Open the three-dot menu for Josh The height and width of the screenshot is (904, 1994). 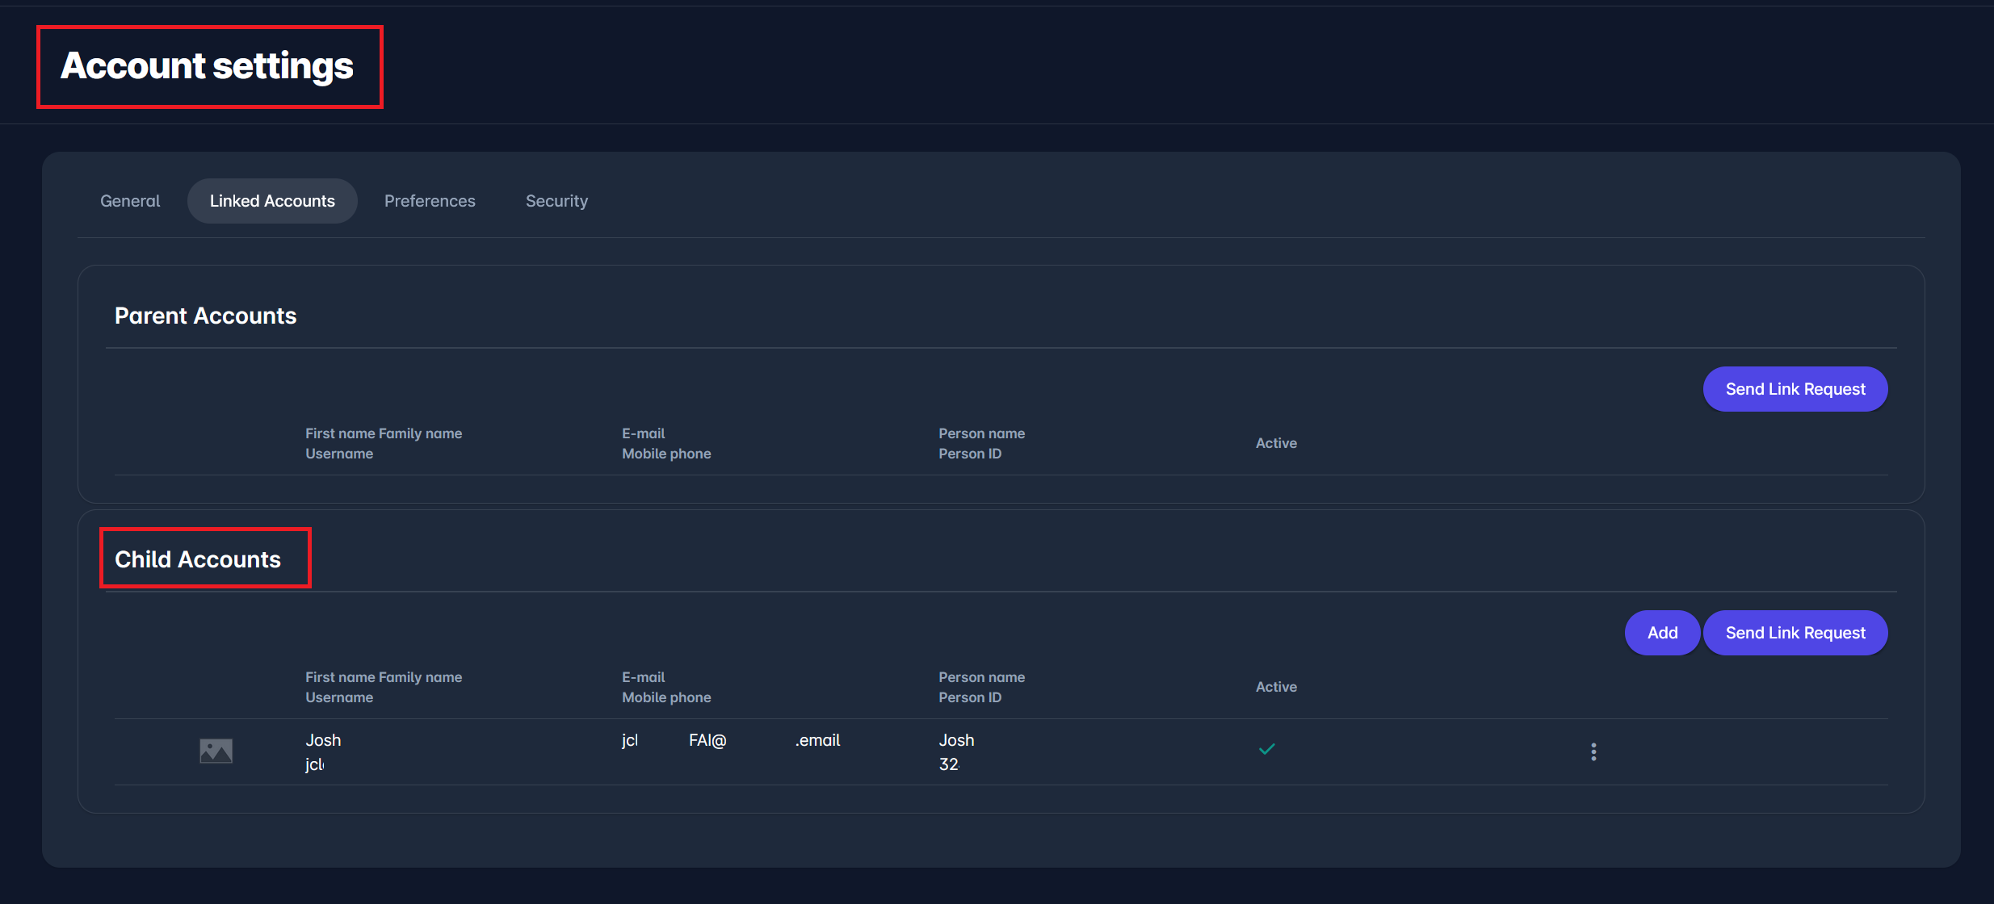coord(1593,751)
